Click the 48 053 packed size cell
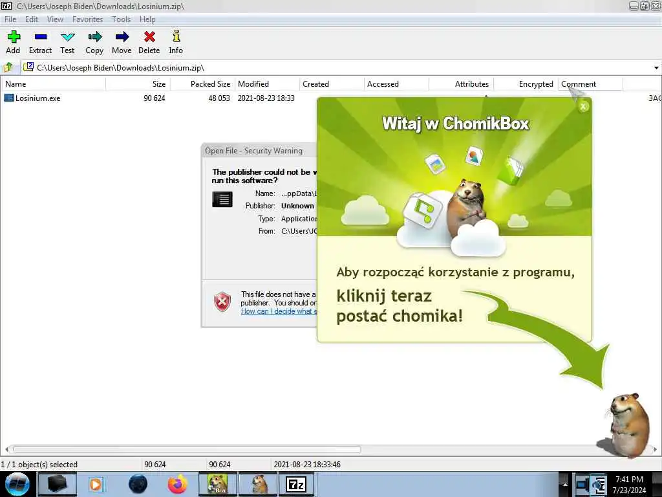 click(x=219, y=98)
